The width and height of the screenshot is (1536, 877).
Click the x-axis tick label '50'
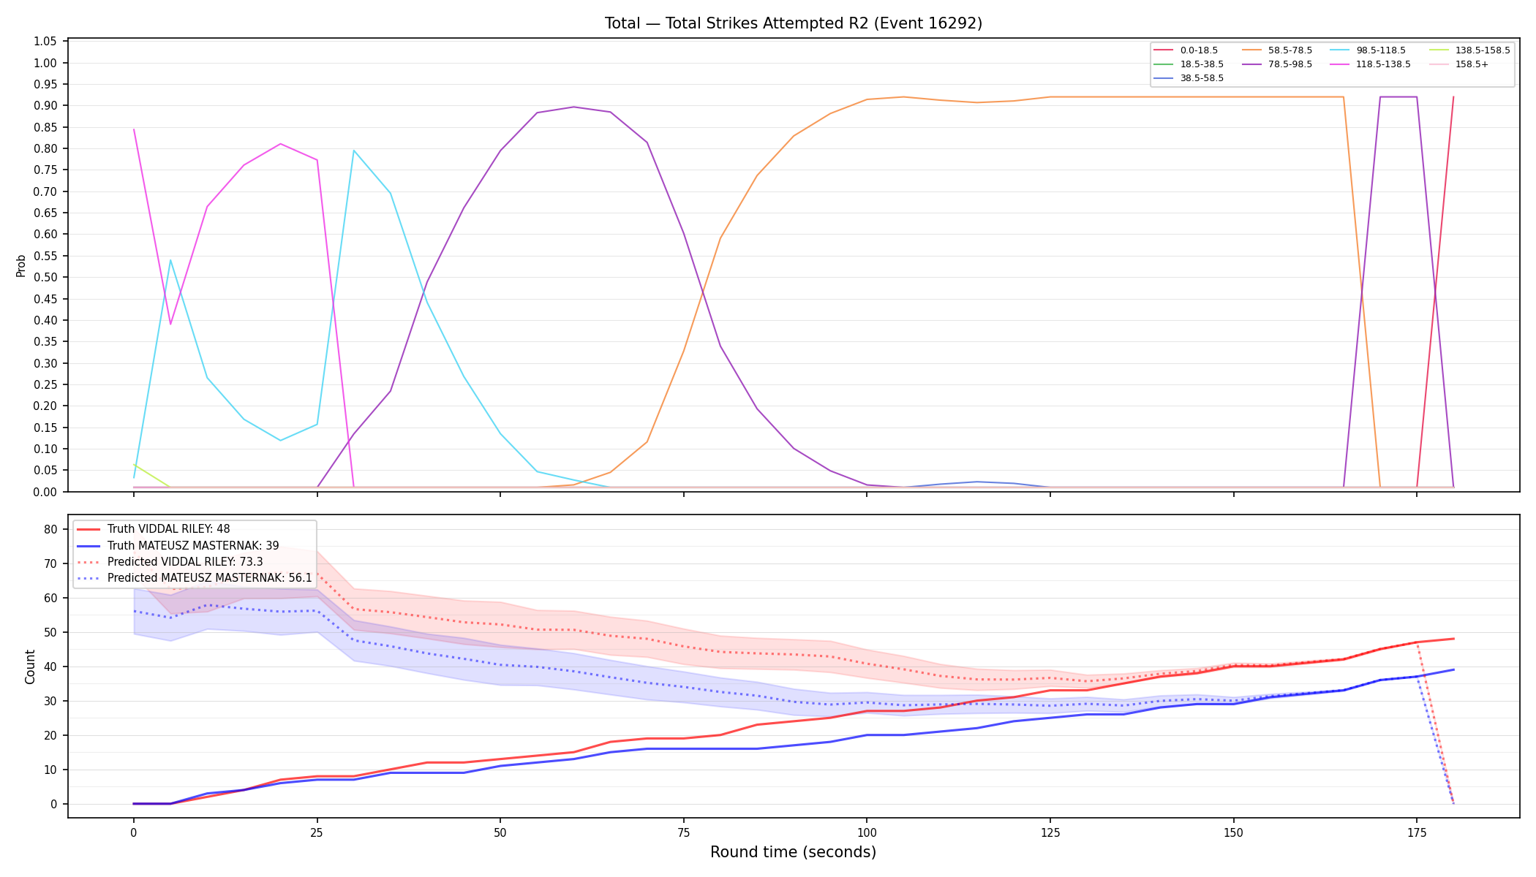(500, 832)
